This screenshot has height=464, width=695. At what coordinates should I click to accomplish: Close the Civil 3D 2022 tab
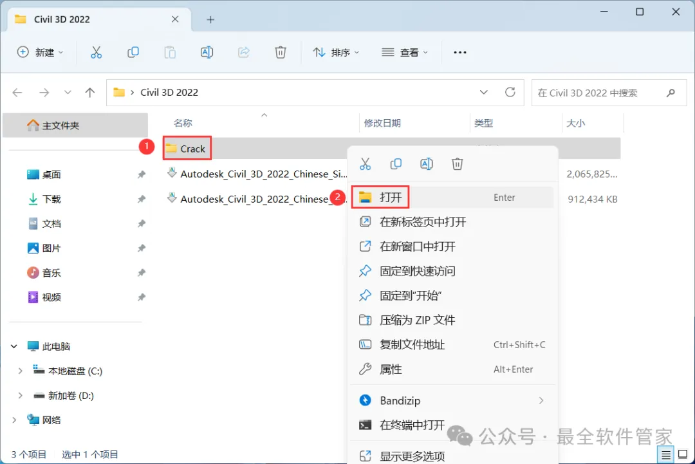[x=175, y=19]
